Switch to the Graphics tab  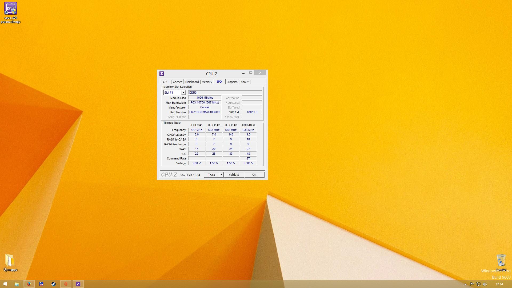click(x=232, y=82)
